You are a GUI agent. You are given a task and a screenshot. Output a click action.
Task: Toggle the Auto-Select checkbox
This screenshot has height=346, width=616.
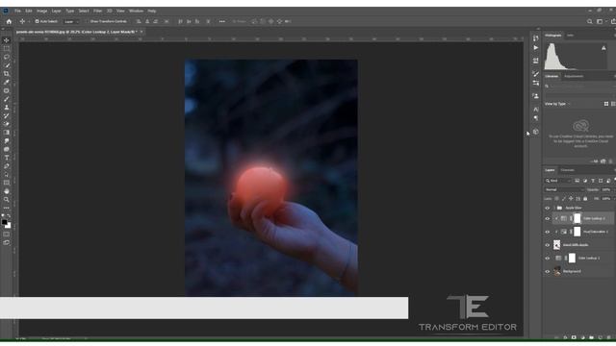click(37, 21)
